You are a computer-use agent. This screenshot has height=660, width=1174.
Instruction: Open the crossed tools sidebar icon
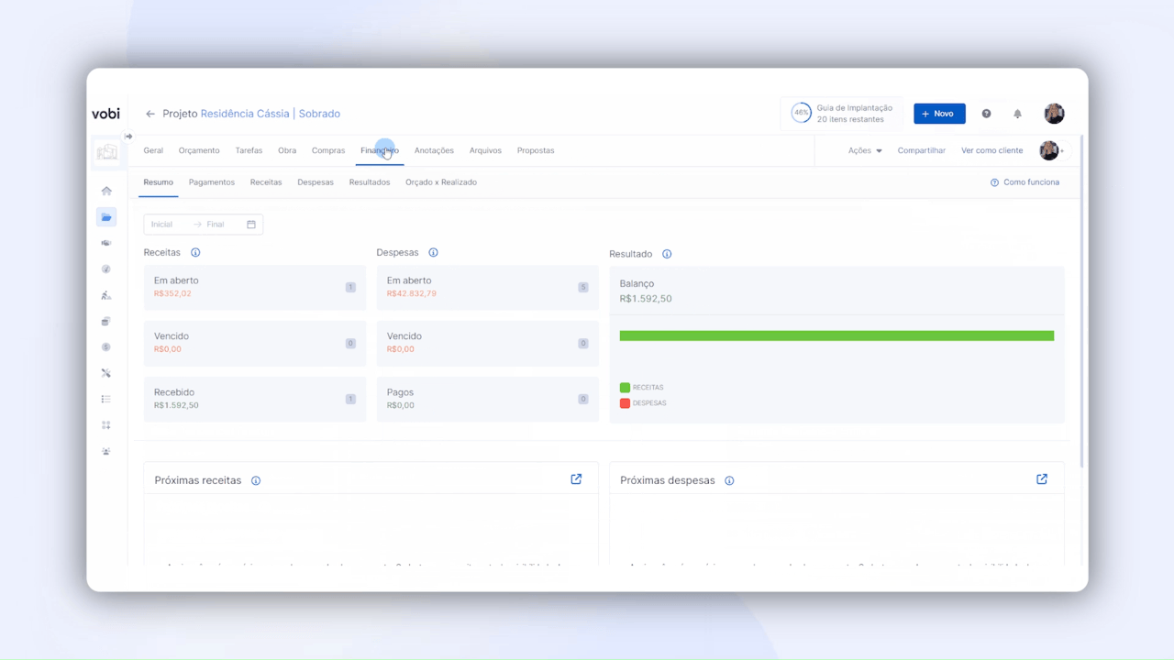[x=106, y=373]
